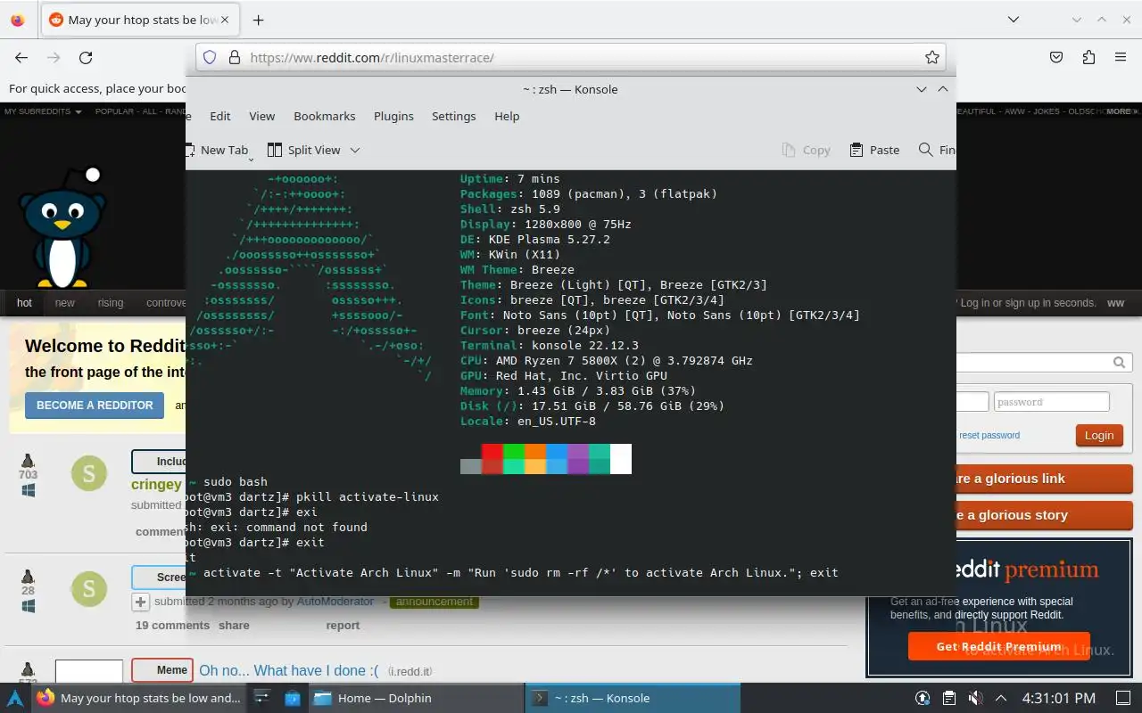Click Copy in the Konsole toolbar
Screen dimensions: 1142x713
[x=806, y=150]
